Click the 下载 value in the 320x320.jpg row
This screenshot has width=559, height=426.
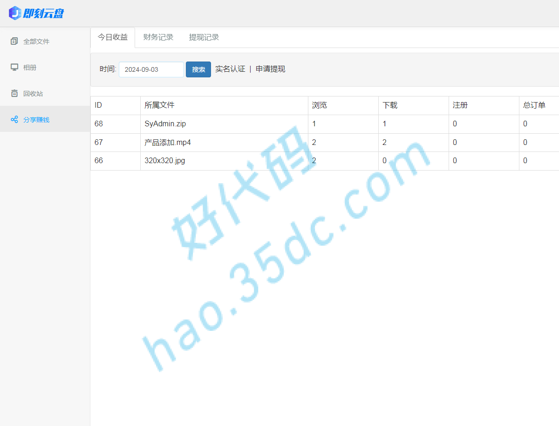click(384, 161)
